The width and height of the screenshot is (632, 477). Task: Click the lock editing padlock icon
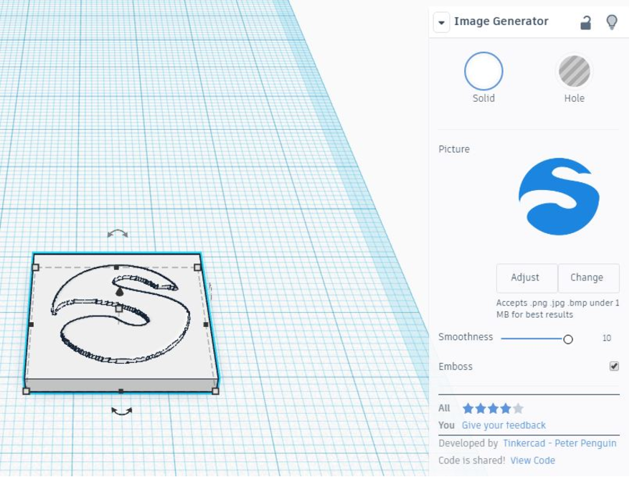586,22
